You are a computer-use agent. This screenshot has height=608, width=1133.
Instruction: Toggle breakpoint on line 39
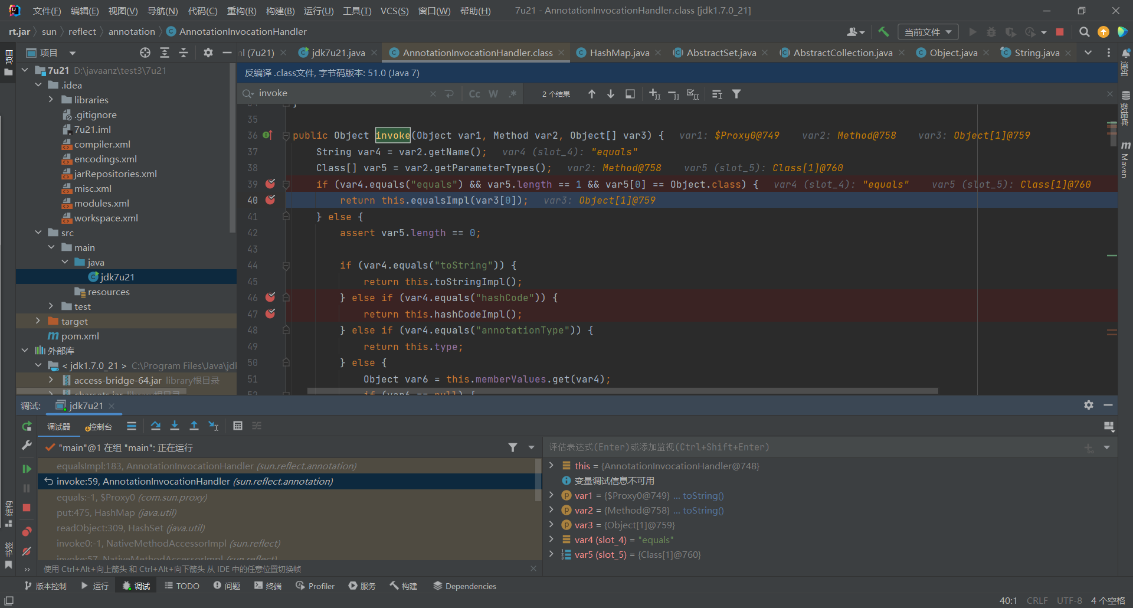click(x=270, y=184)
